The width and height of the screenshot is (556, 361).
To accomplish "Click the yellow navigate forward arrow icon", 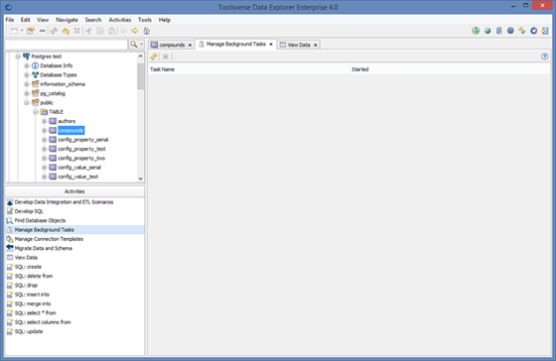I will [x=135, y=31].
